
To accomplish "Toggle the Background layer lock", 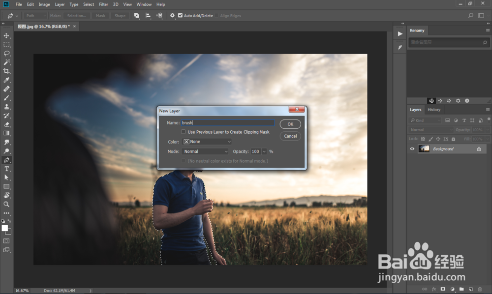I will coord(479,149).
